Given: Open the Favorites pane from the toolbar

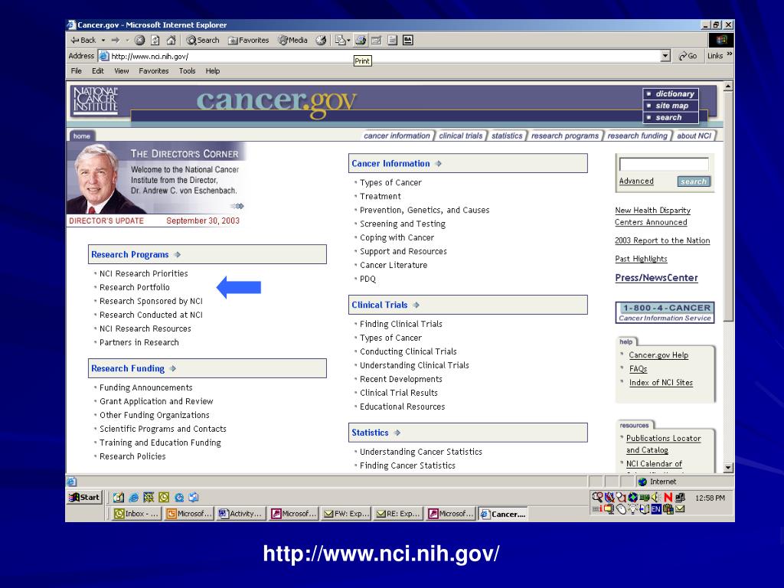Looking at the screenshot, I should coord(249,40).
